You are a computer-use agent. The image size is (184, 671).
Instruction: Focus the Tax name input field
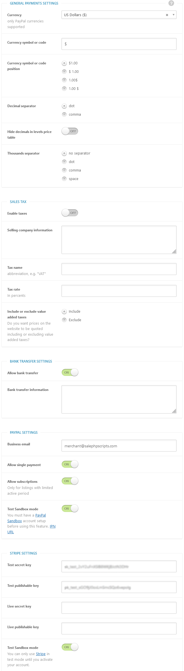click(x=119, y=269)
